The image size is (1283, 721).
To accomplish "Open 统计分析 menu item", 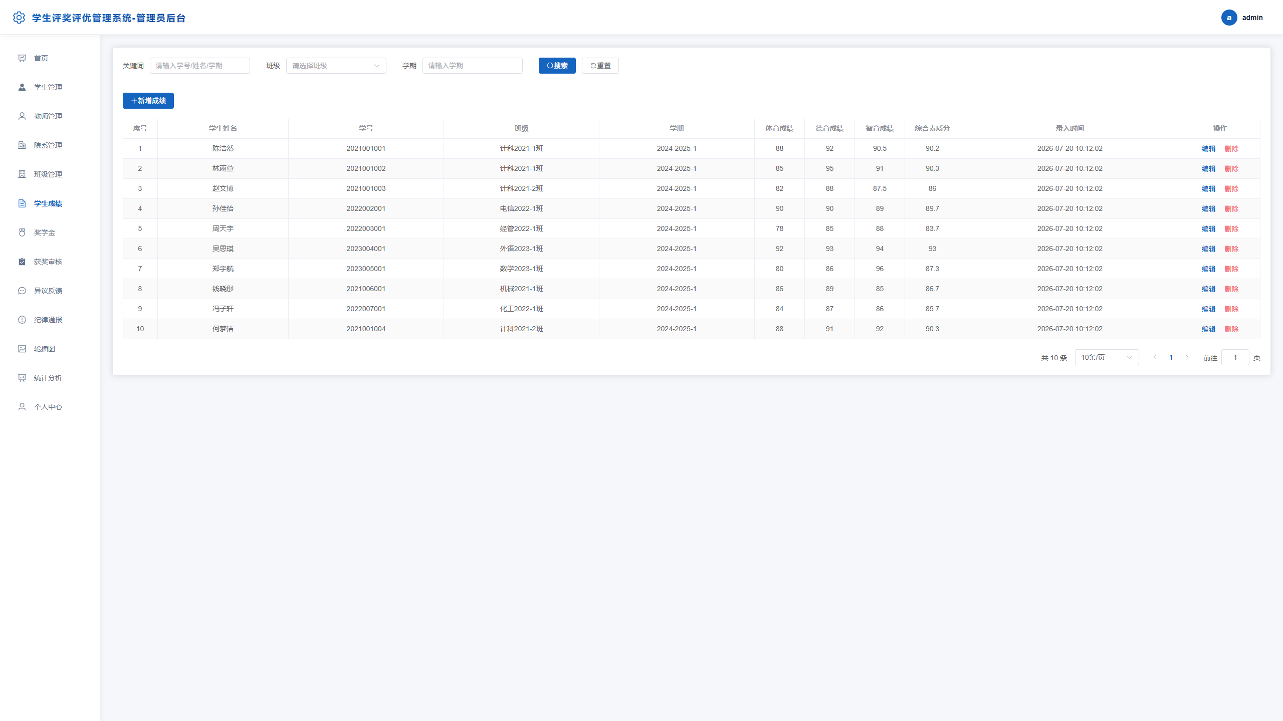I will [50, 378].
